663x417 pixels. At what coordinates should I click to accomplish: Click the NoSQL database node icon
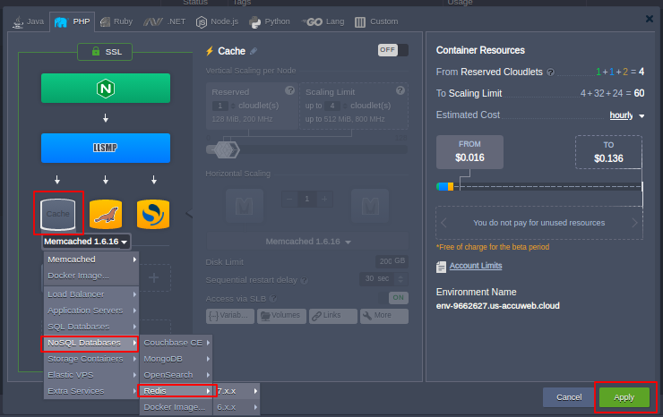[153, 214]
